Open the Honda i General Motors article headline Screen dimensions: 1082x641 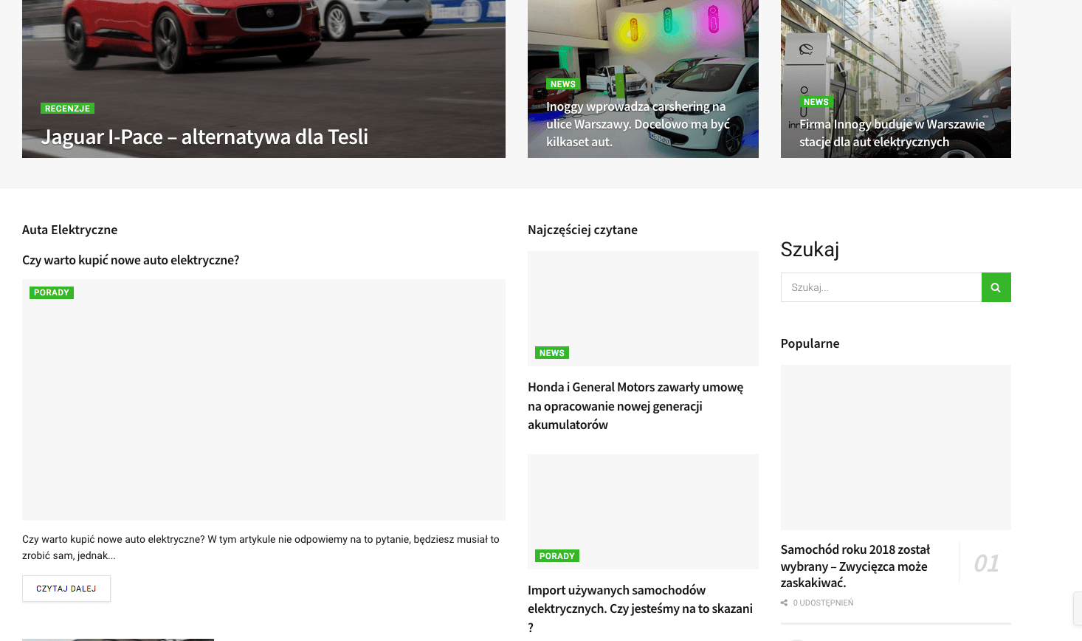click(x=635, y=405)
